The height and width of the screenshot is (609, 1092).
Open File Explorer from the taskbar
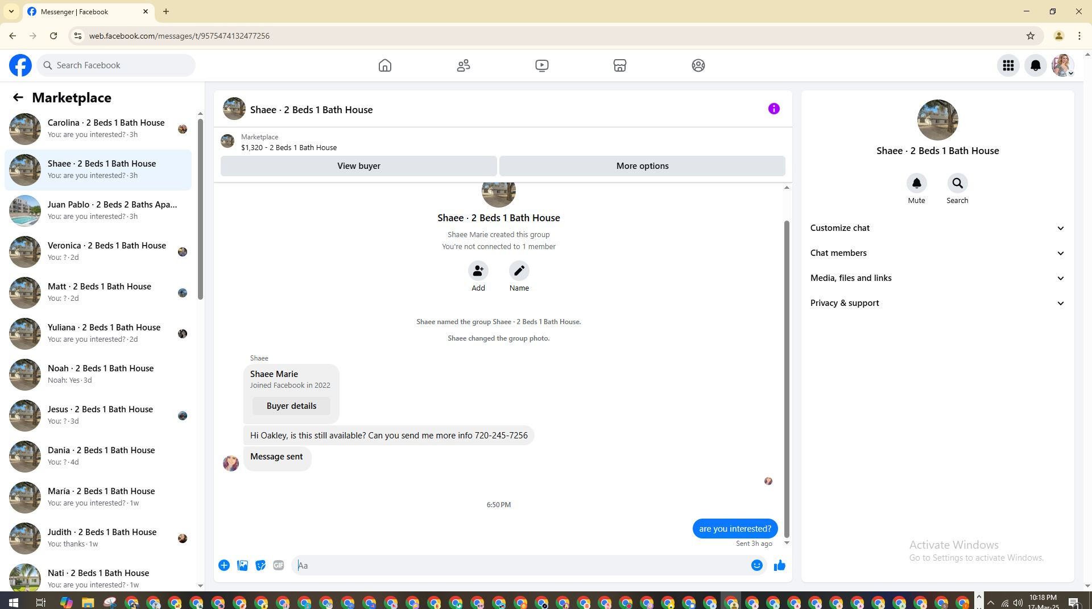[88, 603]
